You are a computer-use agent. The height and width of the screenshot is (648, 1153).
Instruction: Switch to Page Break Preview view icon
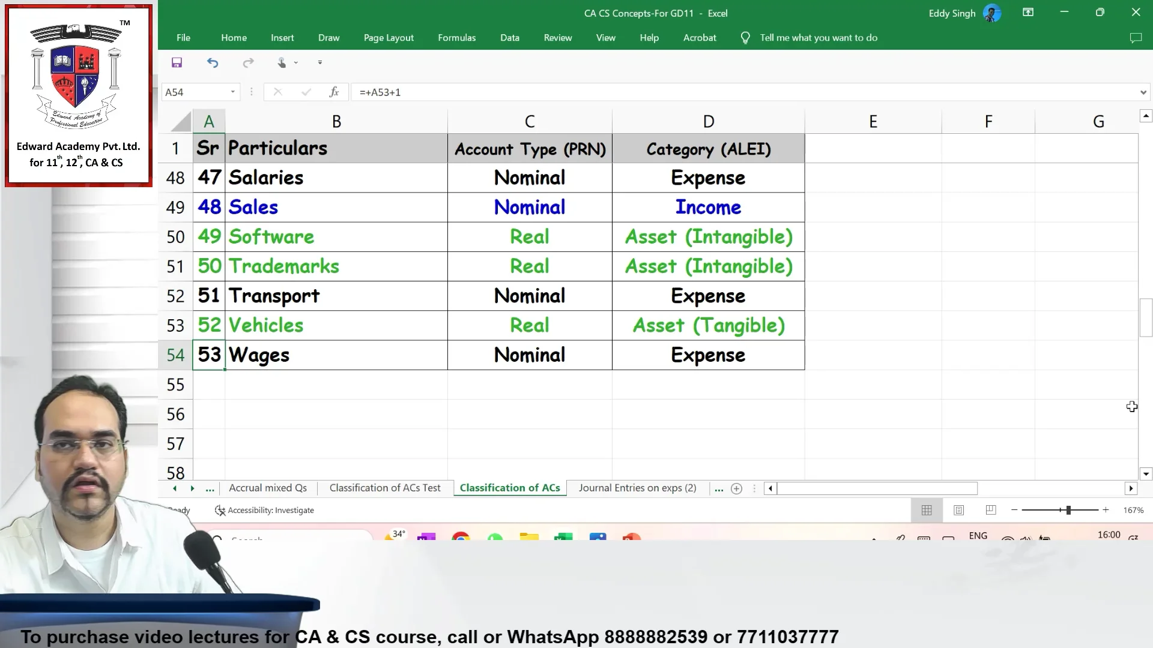(991, 510)
